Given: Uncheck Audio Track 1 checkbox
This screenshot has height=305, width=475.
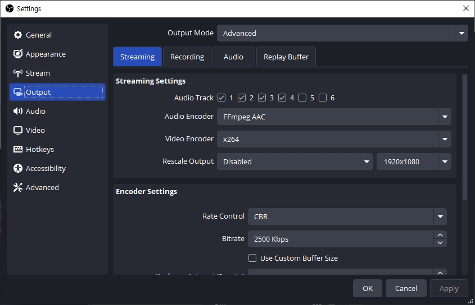Looking at the screenshot, I should point(221,98).
